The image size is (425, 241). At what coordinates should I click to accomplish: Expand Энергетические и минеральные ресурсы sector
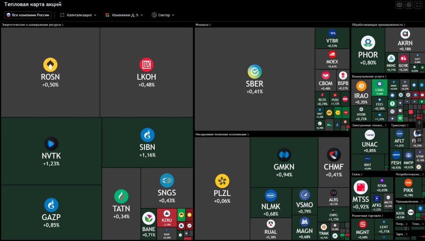(33, 25)
